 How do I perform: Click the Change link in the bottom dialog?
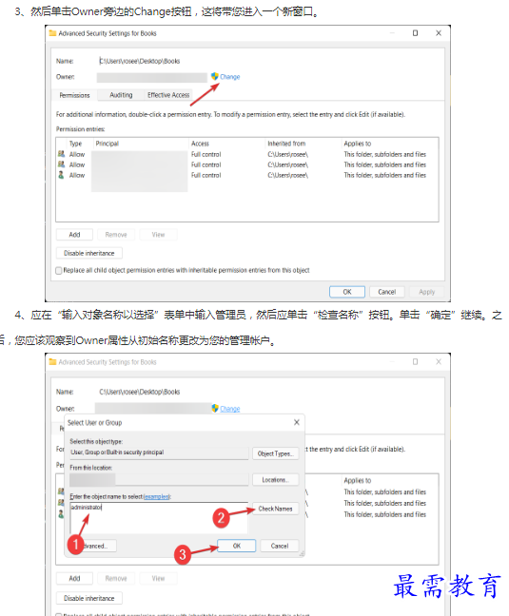tap(230, 409)
